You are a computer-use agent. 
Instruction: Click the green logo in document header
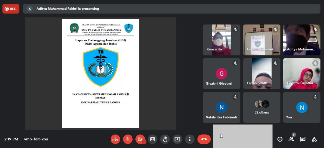(x=74, y=28)
